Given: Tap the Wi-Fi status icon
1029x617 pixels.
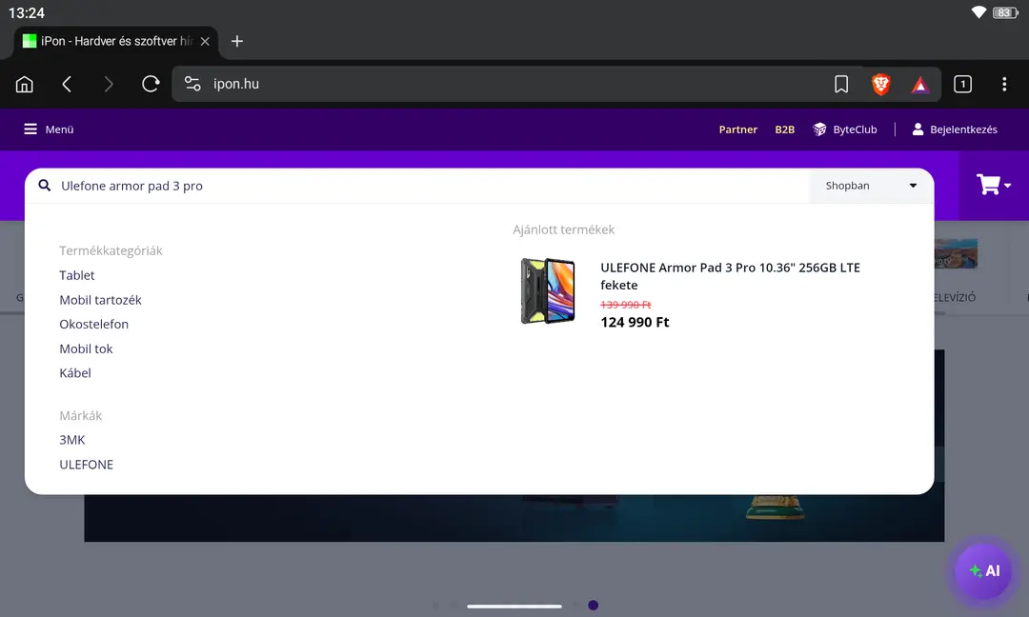Looking at the screenshot, I should [979, 12].
